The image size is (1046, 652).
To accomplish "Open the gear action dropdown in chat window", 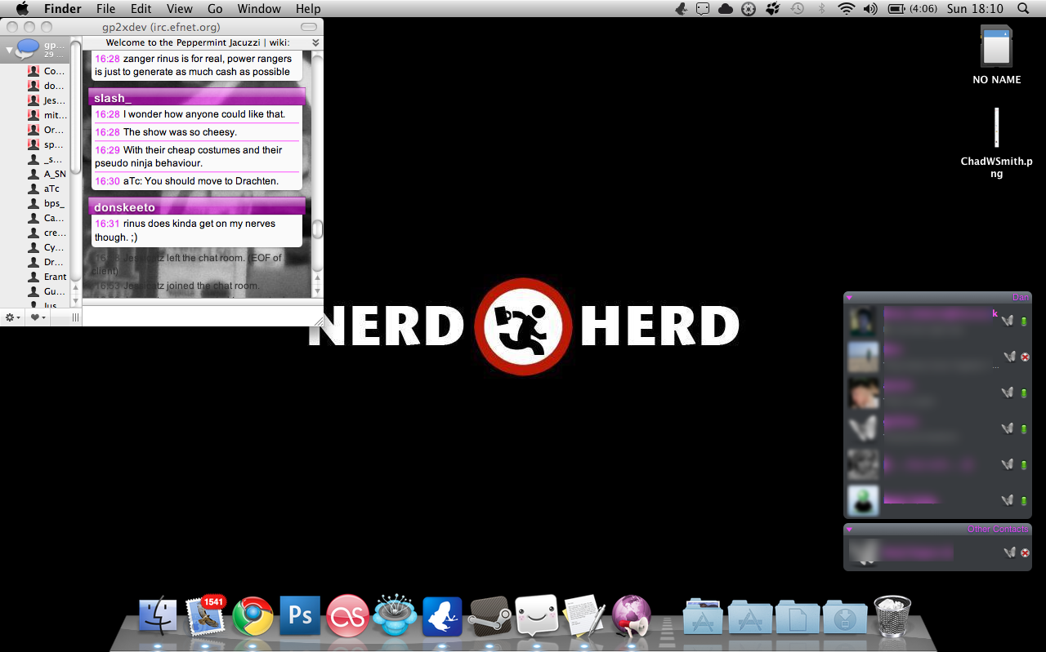I will coord(13,317).
